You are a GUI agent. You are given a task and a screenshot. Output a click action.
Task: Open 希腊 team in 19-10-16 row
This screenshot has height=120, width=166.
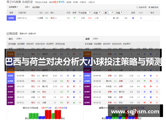click(x=110, y=97)
